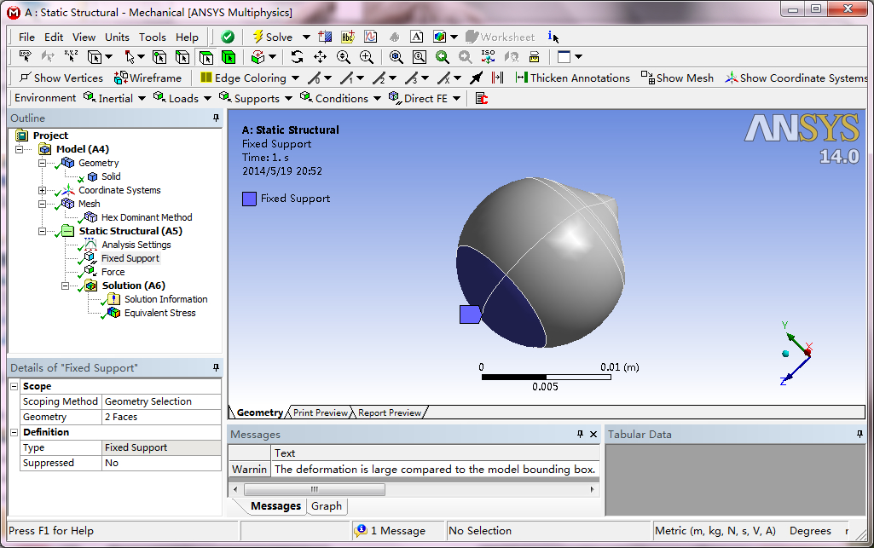Expand the Coordinate Systems tree node
The image size is (874, 548).
pyautogui.click(x=42, y=190)
